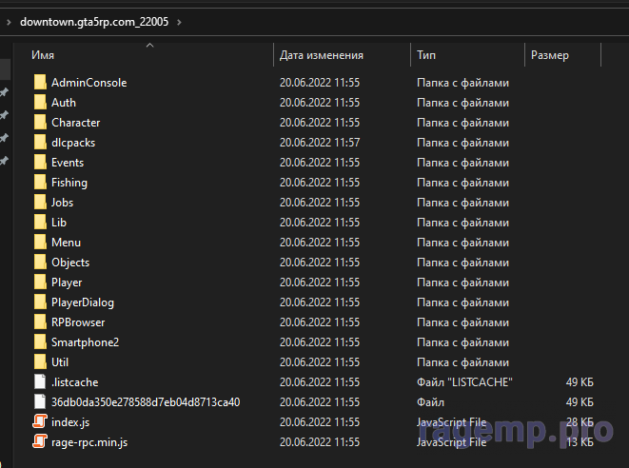
Task: Click the RPBrowser folder icon
Action: pos(39,322)
